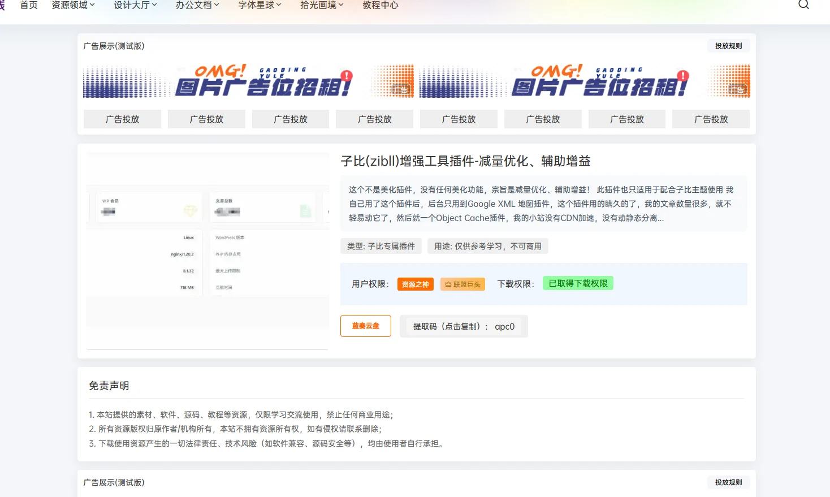Click the 资源之神 user permission badge
Image resolution: width=830 pixels, height=497 pixels.
point(415,284)
